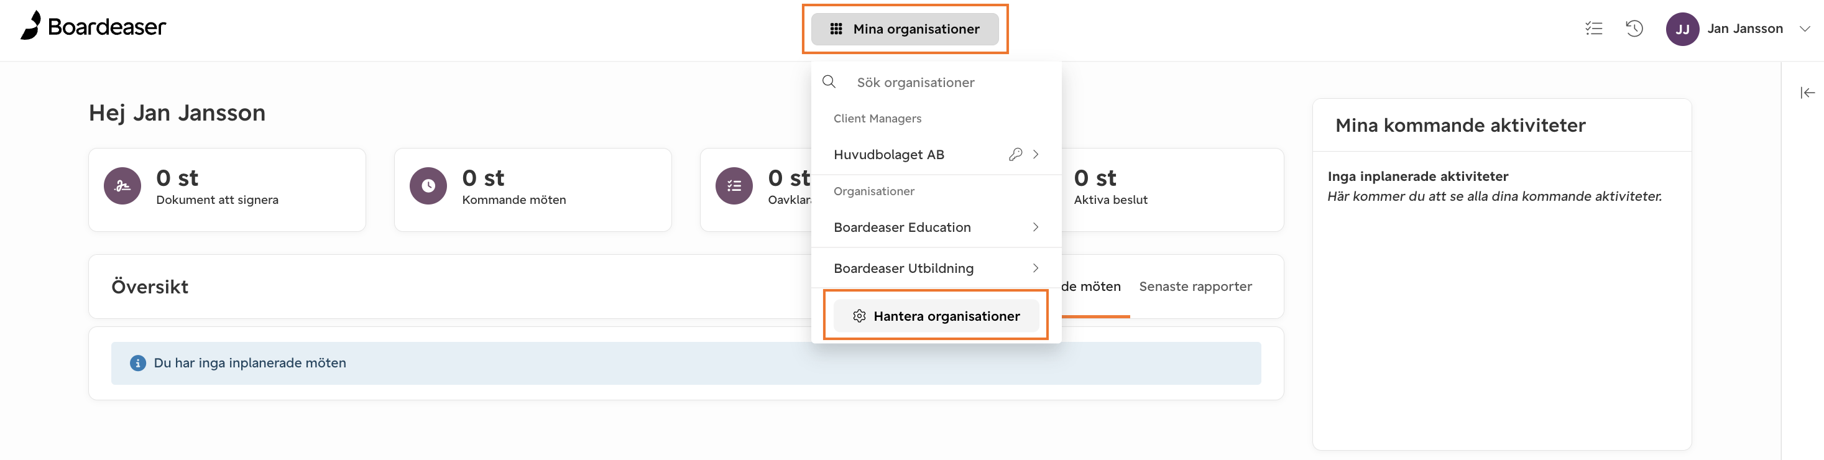
Task: Open the history clock icon in header
Action: tap(1634, 29)
